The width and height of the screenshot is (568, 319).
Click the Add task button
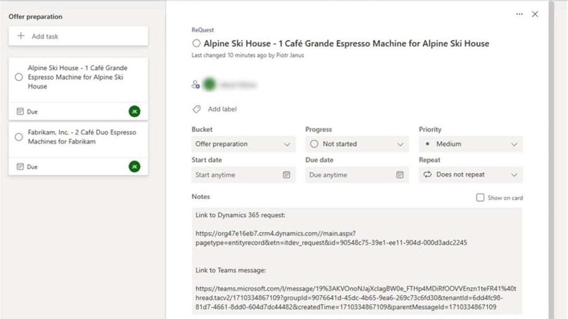78,36
